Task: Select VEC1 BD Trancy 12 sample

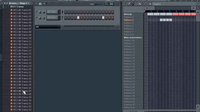Action: (22, 44)
